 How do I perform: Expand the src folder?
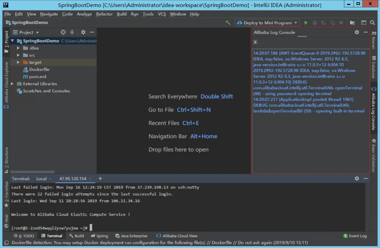18,55
